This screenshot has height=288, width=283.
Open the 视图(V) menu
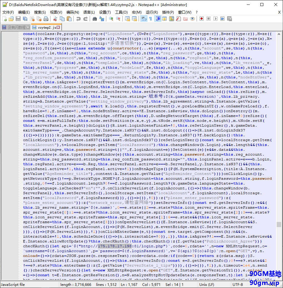pyautogui.click(x=56, y=12)
